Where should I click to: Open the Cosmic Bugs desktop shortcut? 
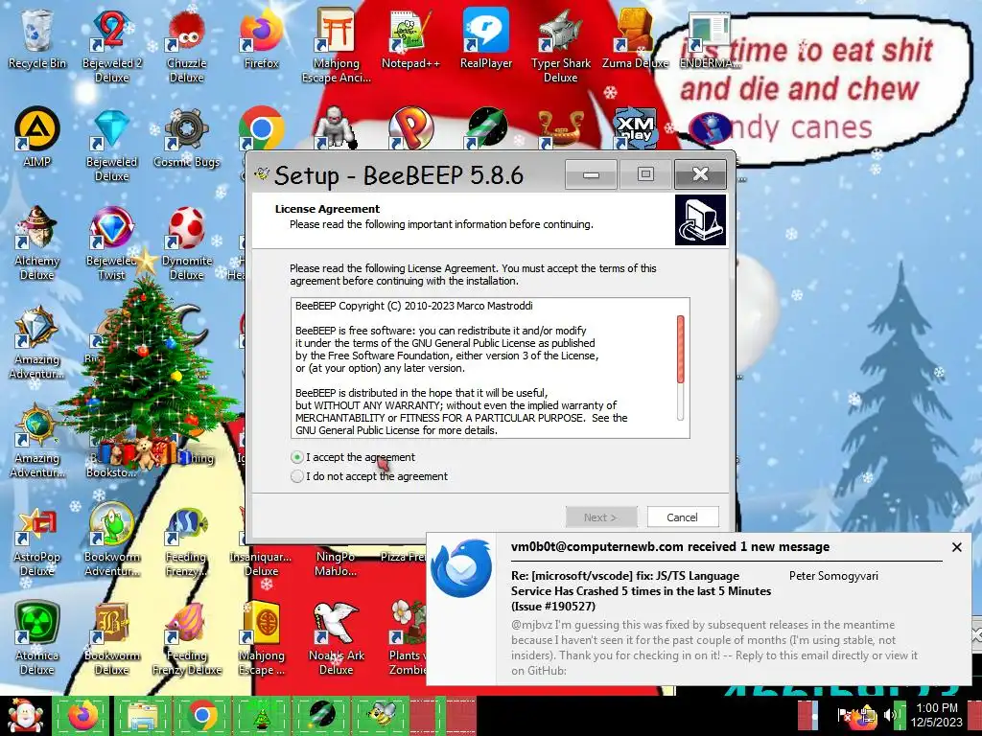[x=186, y=138]
